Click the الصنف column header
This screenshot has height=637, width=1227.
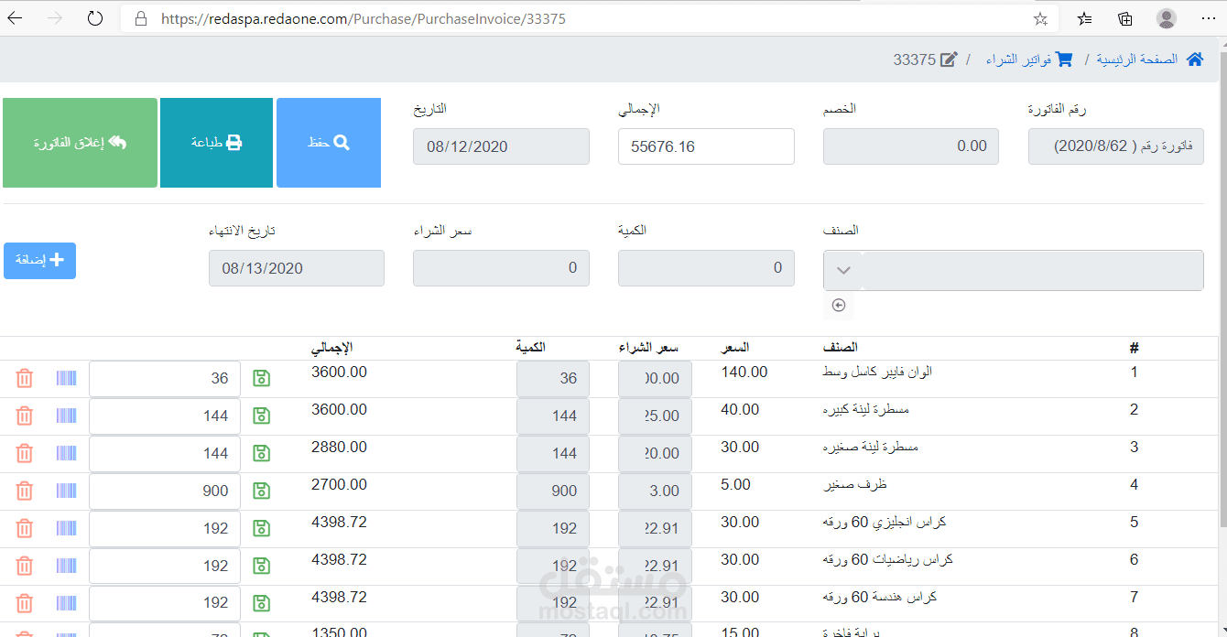[841, 348]
